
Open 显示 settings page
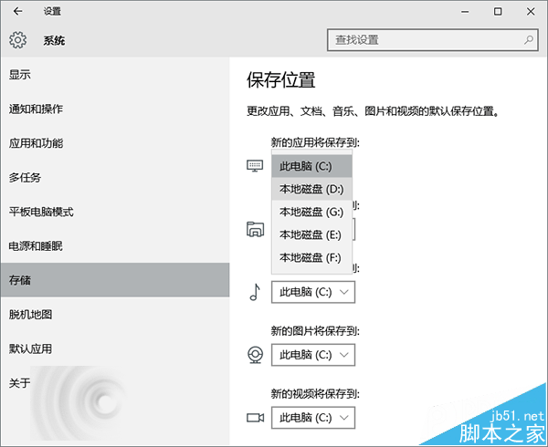(115, 74)
